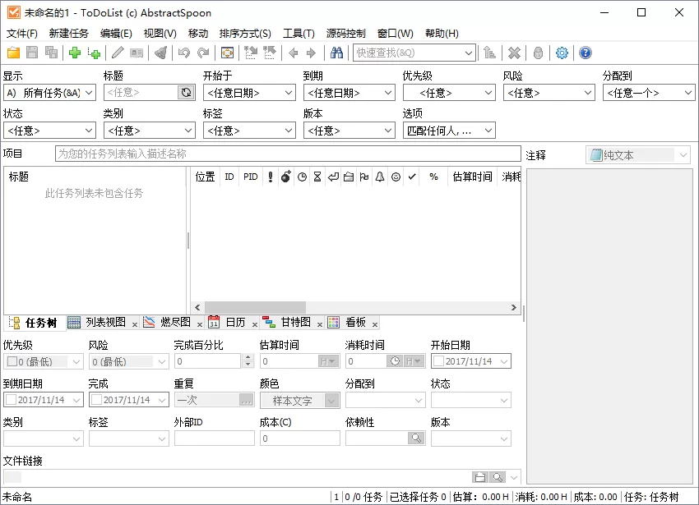
Task: Toggle the save toolbar icon
Action: [31, 53]
